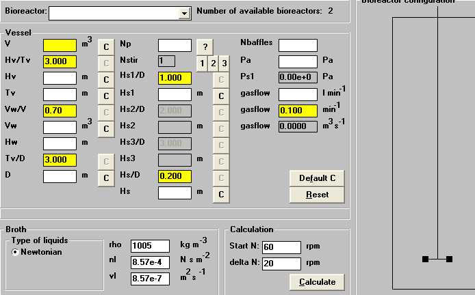475x295 pixels.
Task: Select the Hv/Tv field showing 3.000
Action: (x=60, y=61)
